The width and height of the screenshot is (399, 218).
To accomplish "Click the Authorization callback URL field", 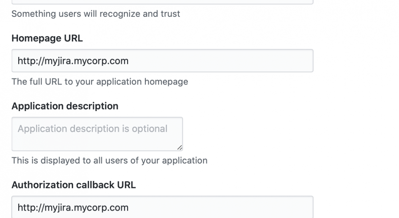I will [162, 208].
